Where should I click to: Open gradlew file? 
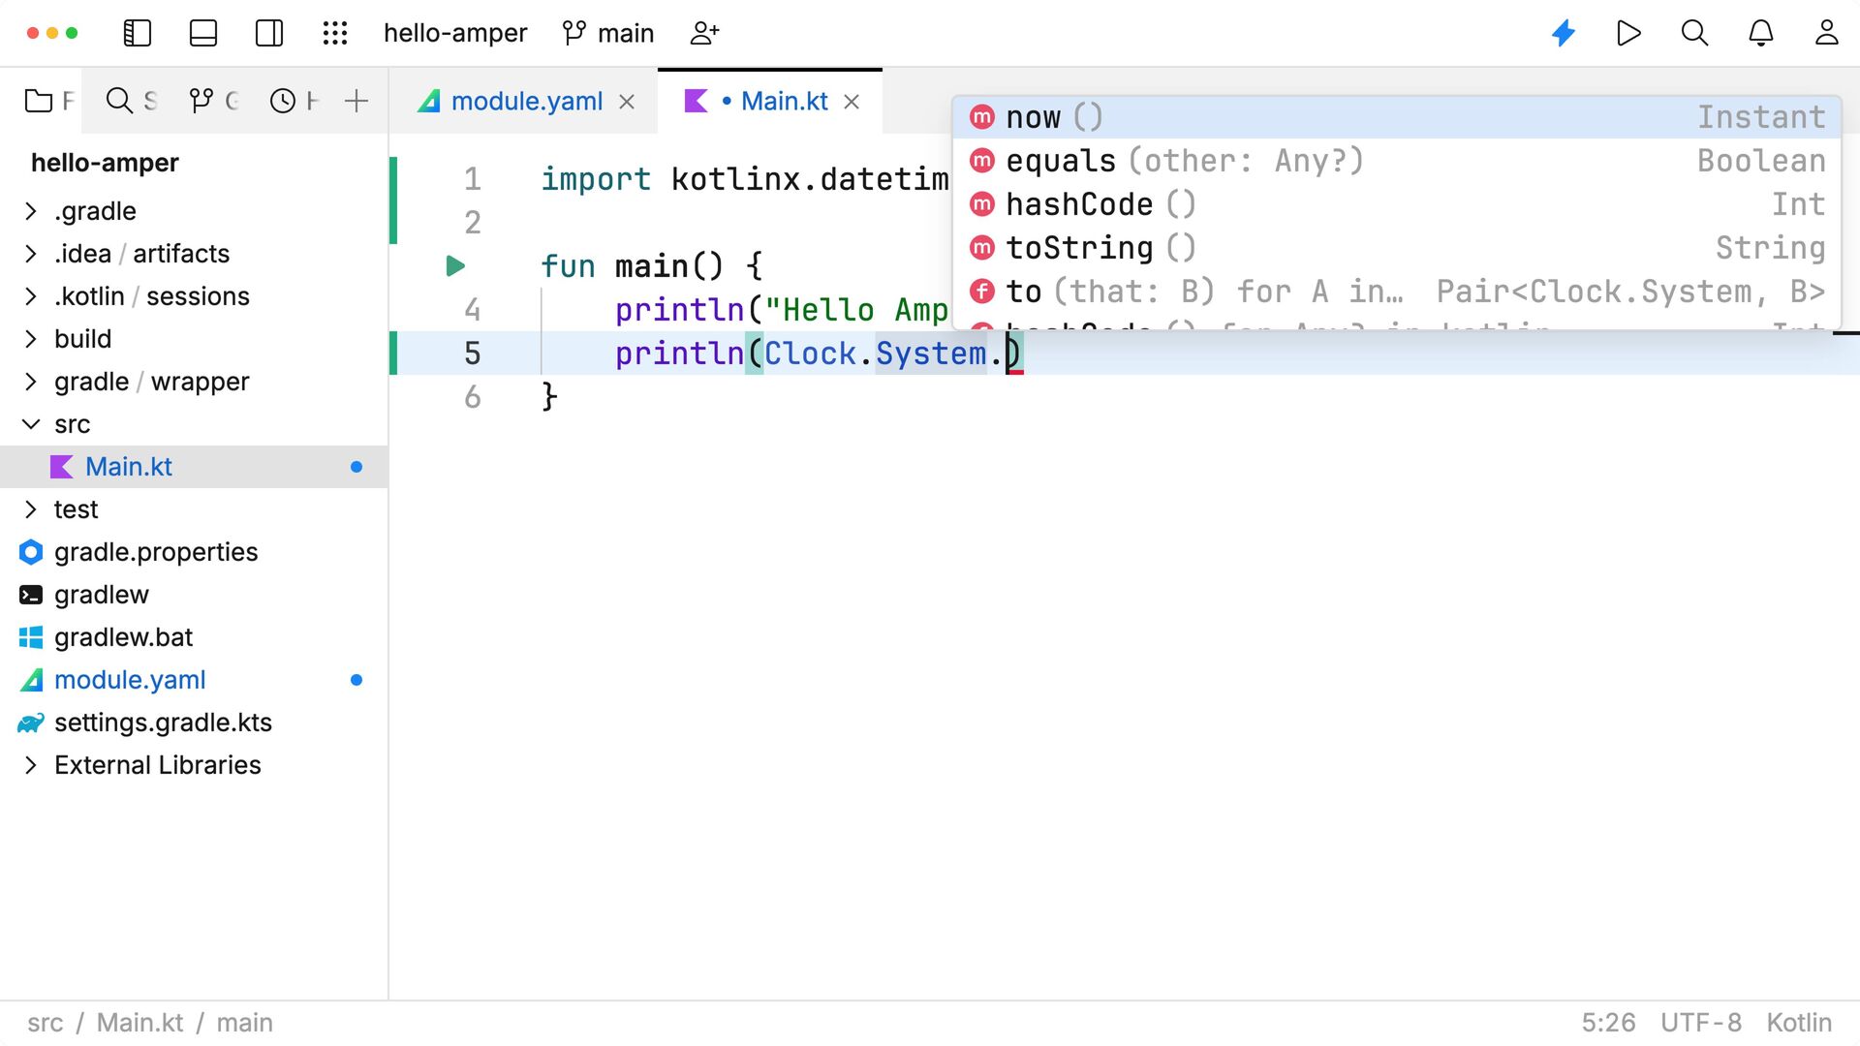tap(101, 595)
